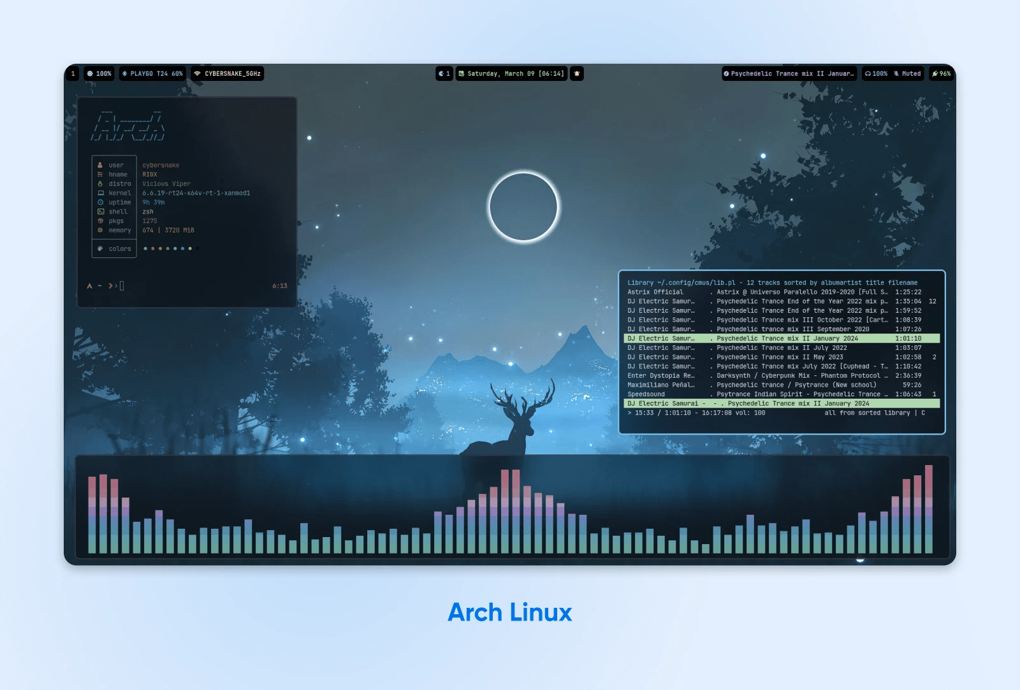Click 'all from sorted library | C' status
The width and height of the screenshot is (1020, 690).
click(x=875, y=413)
